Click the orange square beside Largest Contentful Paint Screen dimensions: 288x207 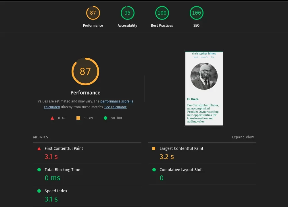(154, 148)
